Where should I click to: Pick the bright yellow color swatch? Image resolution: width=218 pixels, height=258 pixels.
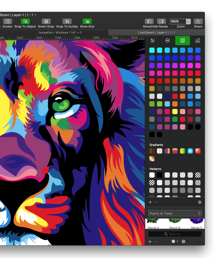click(175, 112)
